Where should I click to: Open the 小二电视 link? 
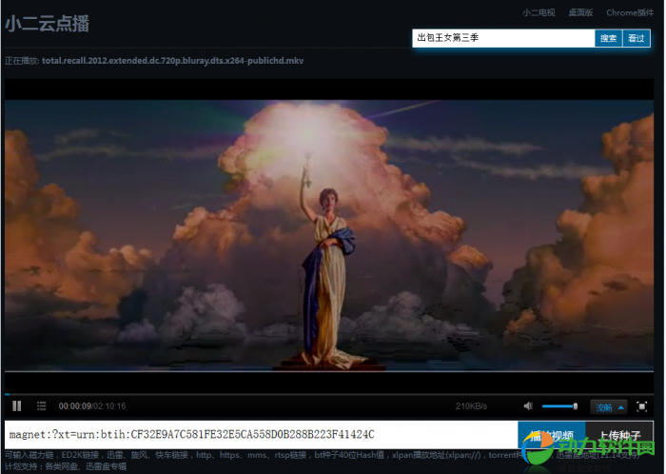(539, 13)
